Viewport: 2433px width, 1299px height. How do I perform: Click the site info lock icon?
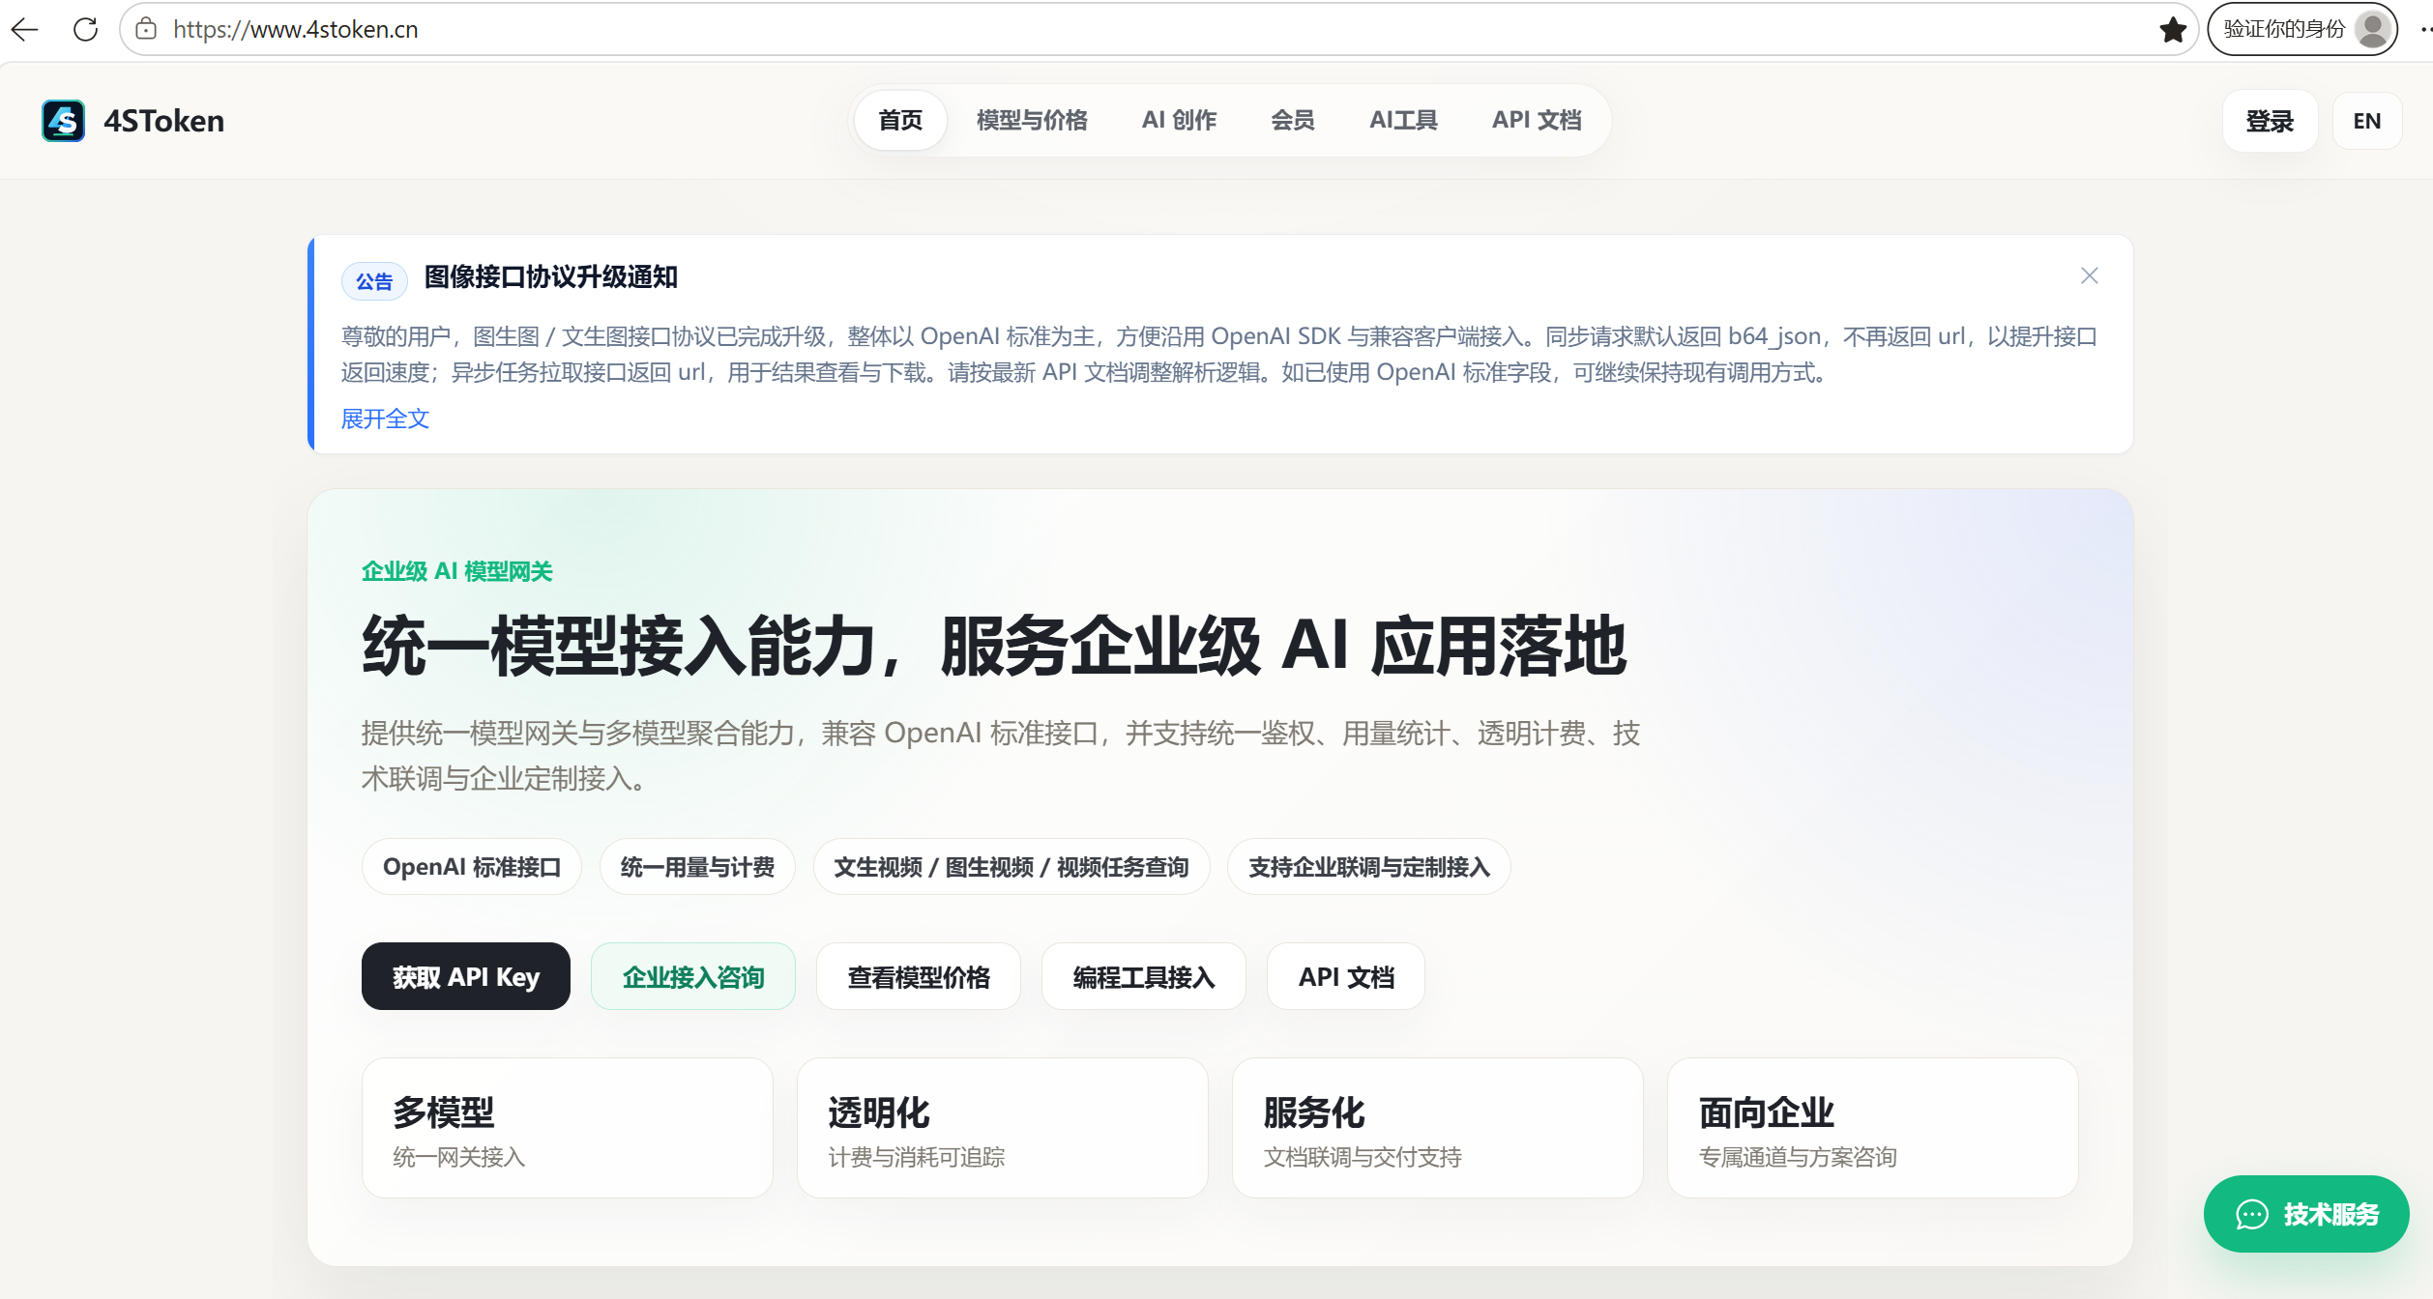coord(146,29)
